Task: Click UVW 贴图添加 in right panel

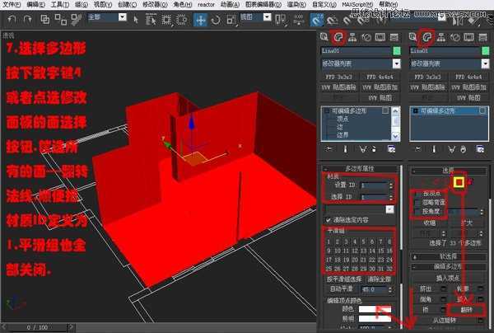Action: coord(468,87)
